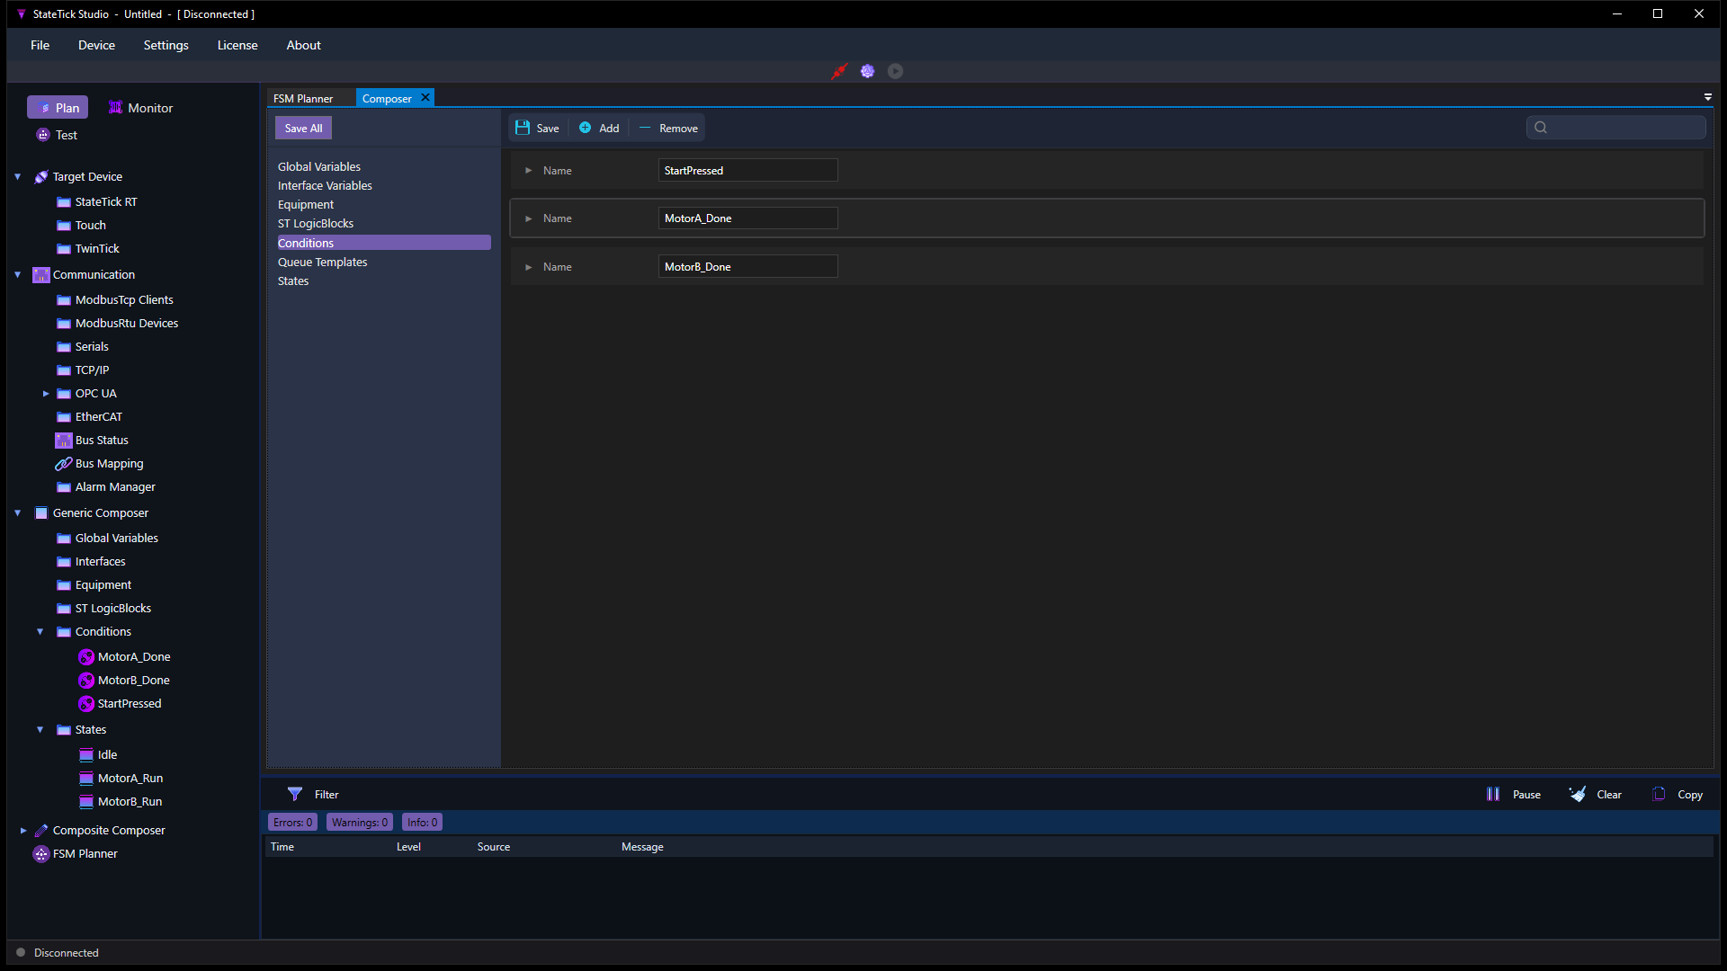Image resolution: width=1727 pixels, height=971 pixels.
Task: Open the Device menu
Action: point(96,45)
